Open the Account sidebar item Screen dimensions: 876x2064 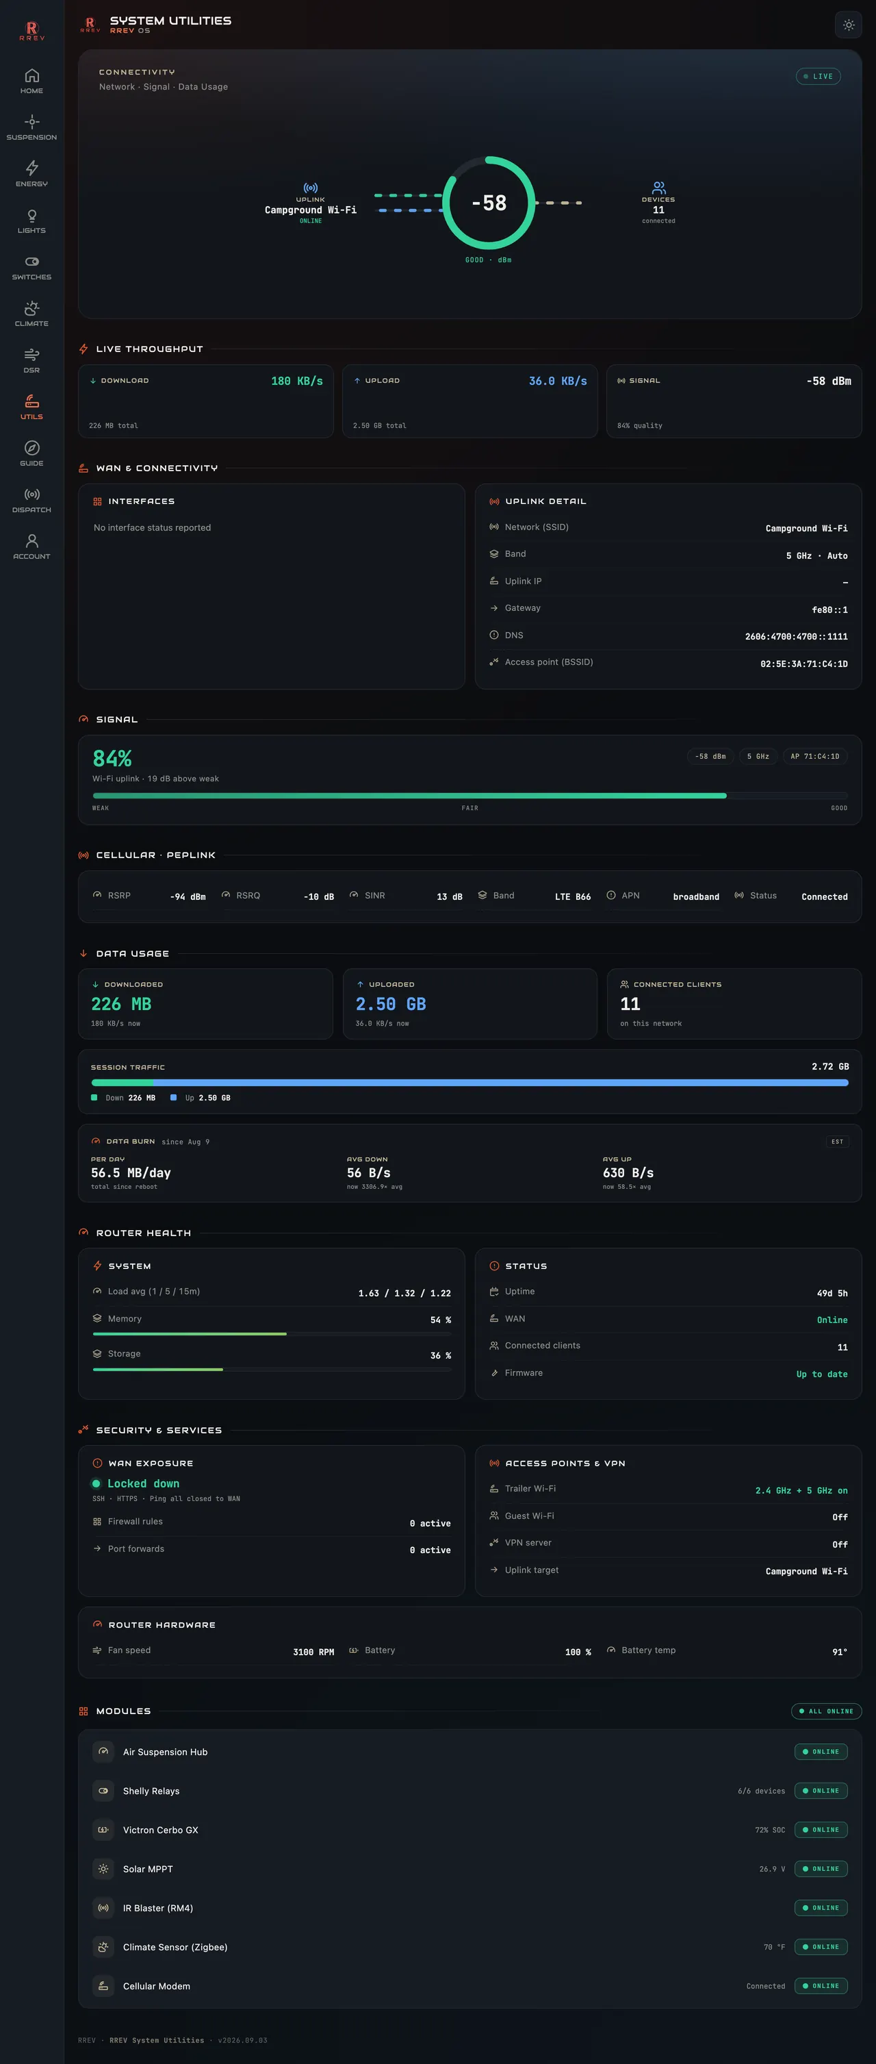click(32, 546)
